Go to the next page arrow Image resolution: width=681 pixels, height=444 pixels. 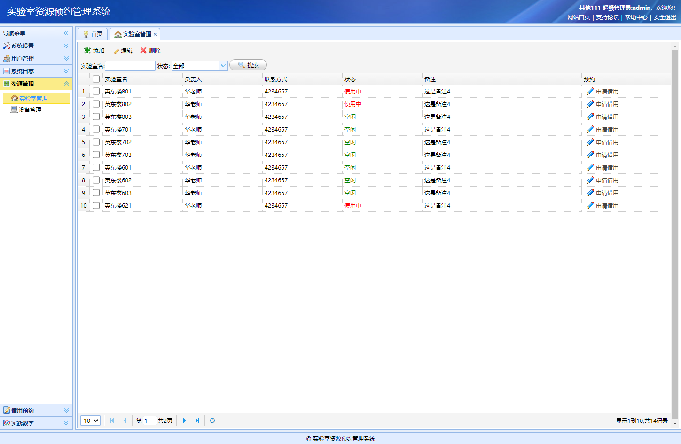coord(184,421)
